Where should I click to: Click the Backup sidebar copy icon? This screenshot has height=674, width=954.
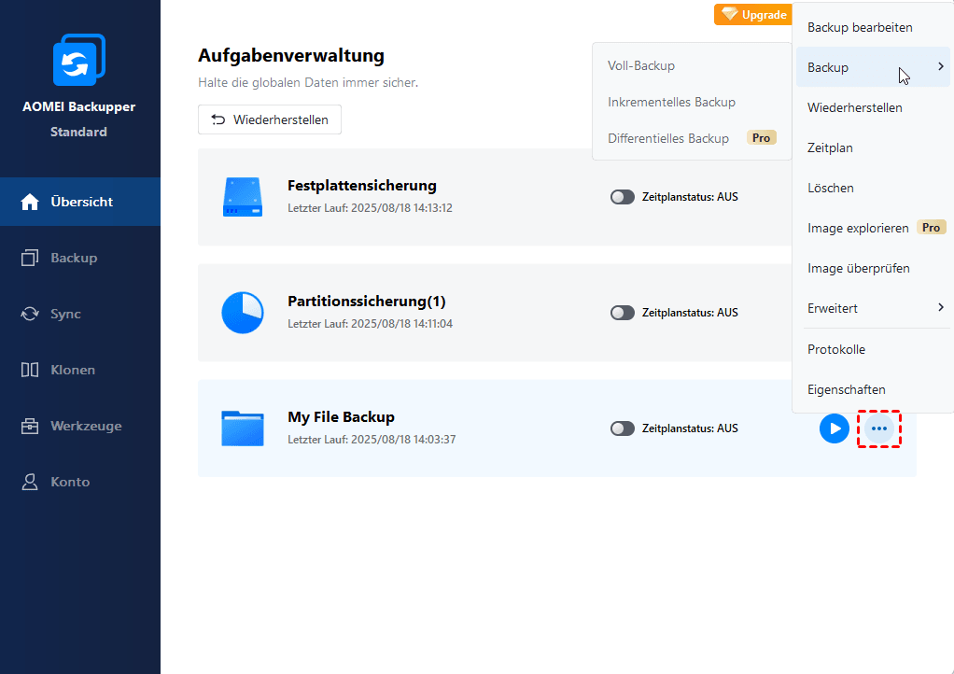click(30, 258)
